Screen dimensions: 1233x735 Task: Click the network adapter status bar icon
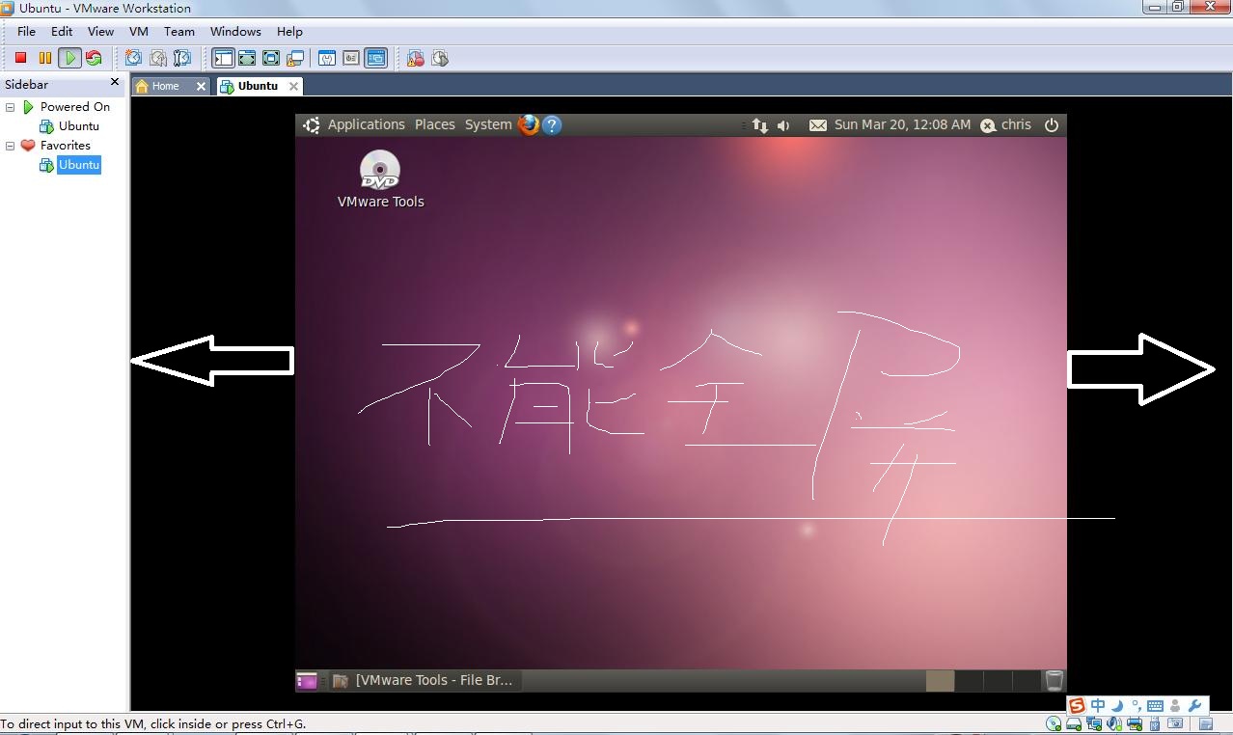pos(1095,723)
